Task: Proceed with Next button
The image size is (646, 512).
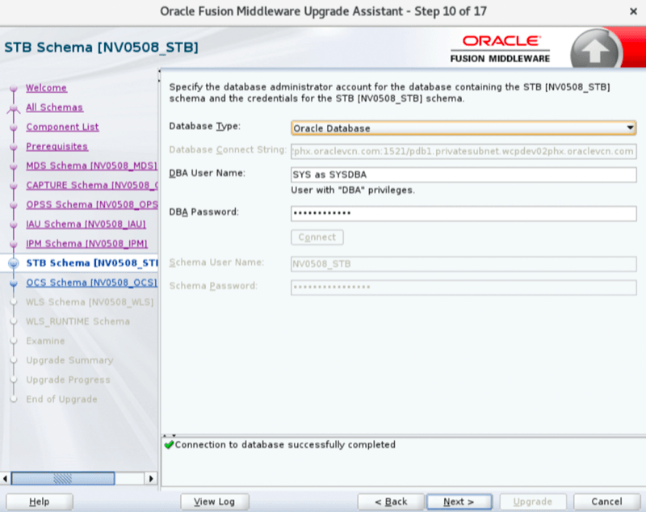Action: coord(459,502)
